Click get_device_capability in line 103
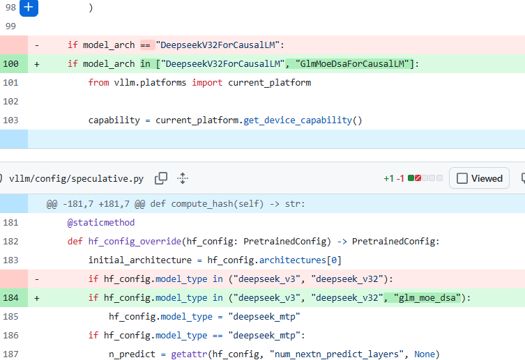 [298, 120]
